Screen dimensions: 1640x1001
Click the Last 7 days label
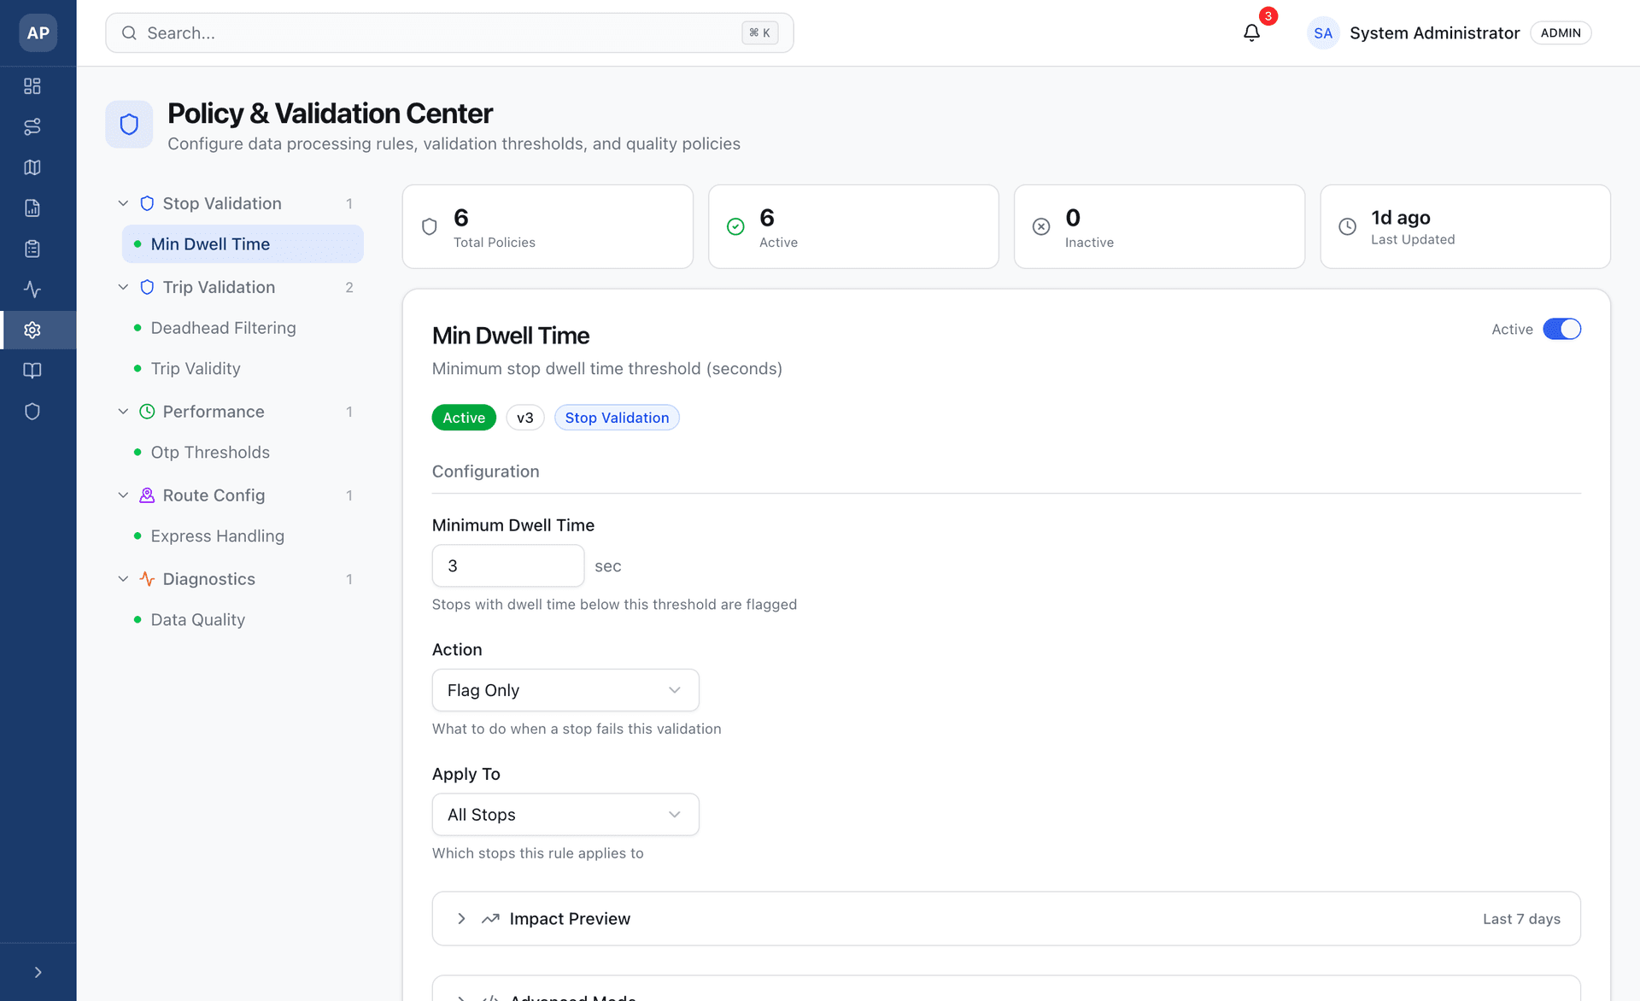[x=1521, y=919]
